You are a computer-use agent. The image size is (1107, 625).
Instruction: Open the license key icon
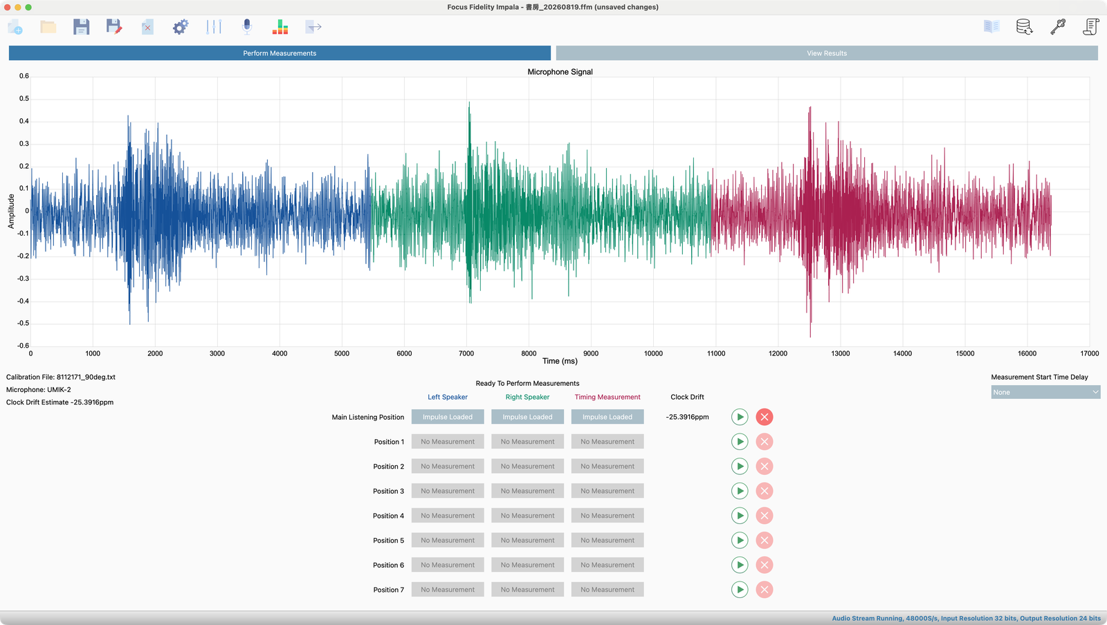(x=1058, y=27)
